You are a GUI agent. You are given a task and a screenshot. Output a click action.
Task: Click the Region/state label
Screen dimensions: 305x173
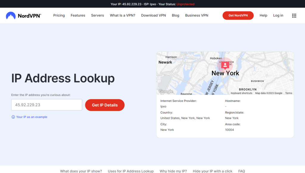click(235, 112)
